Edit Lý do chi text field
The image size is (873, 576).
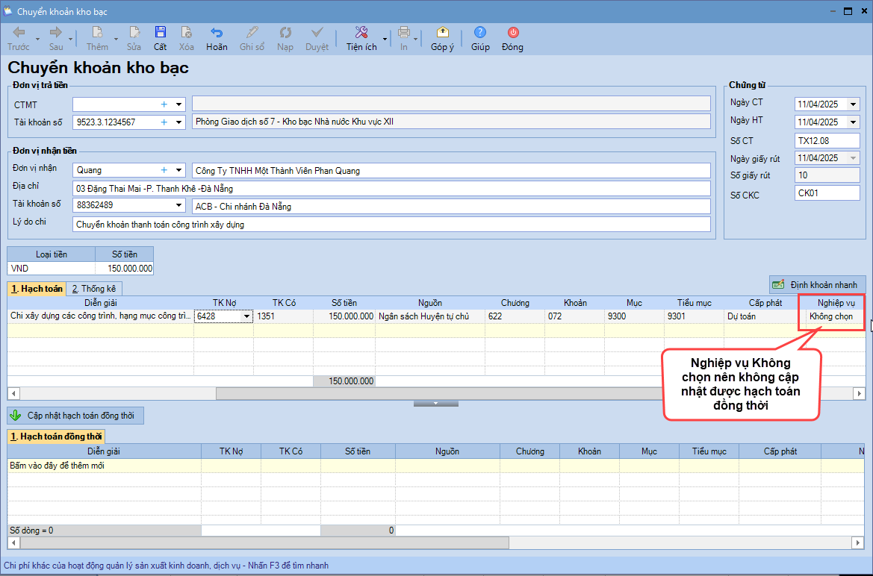coord(391,225)
